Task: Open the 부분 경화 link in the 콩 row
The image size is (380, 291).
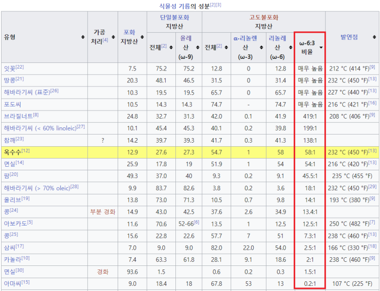Action: 103,212
